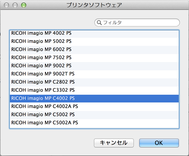Select RICOH imagio MP C2802 PS

coord(43,82)
